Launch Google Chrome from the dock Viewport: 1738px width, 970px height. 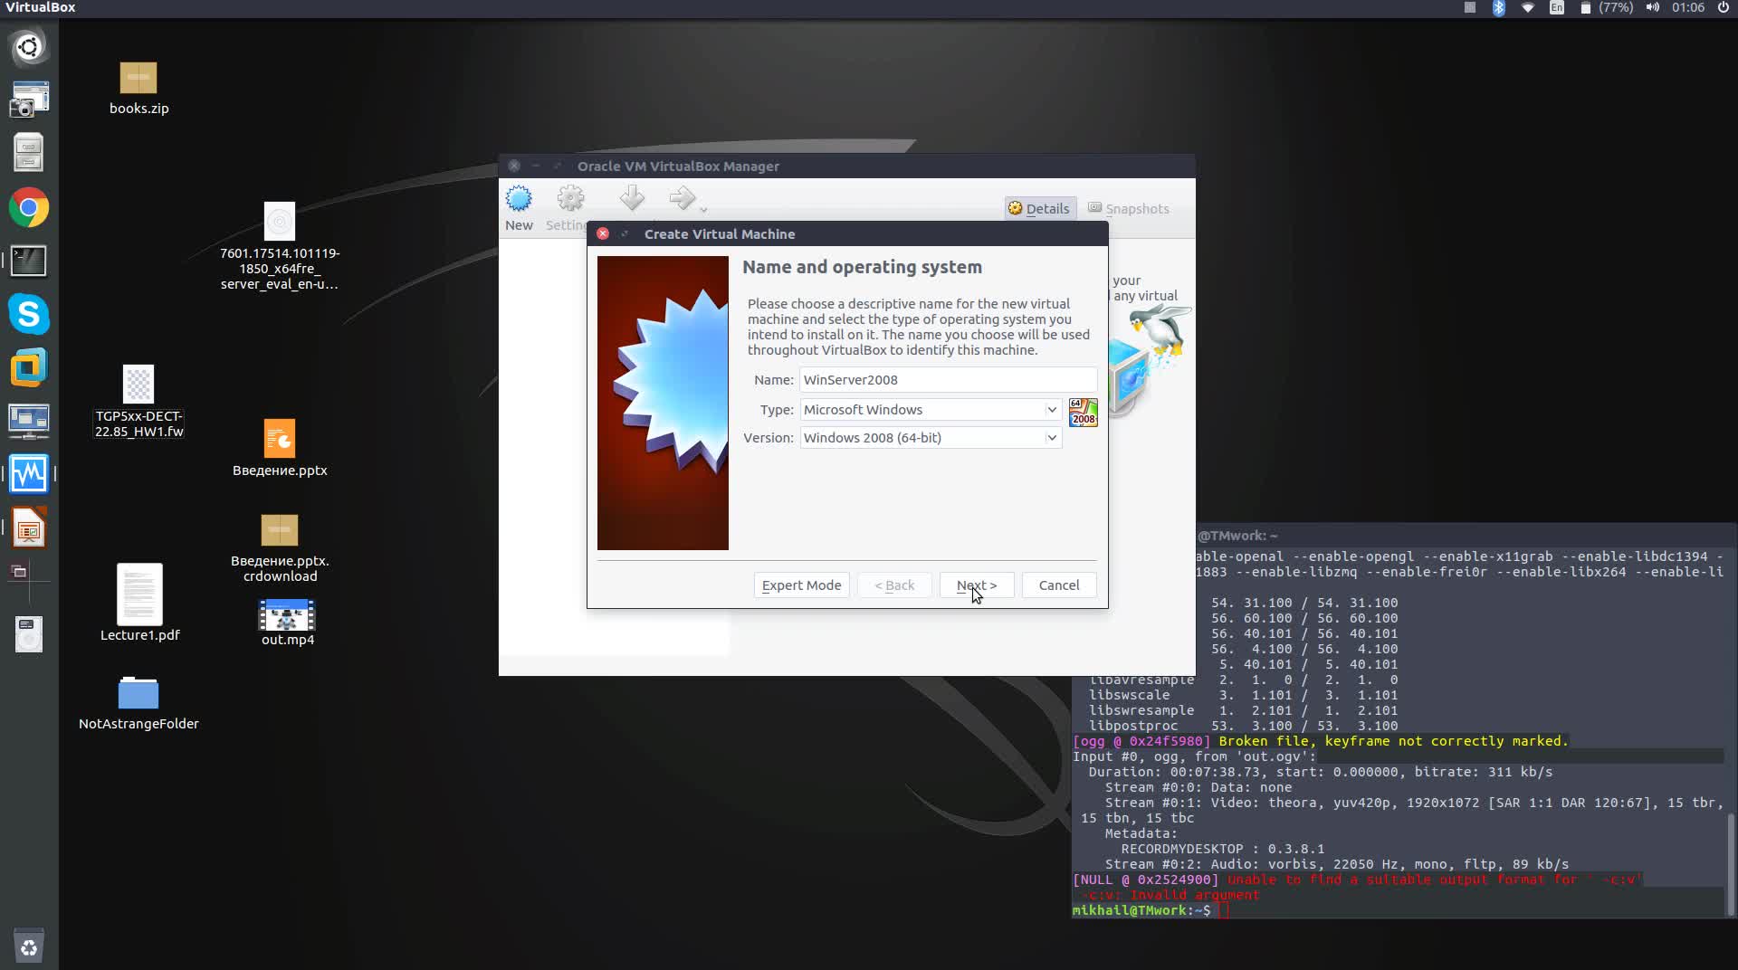pos(29,208)
